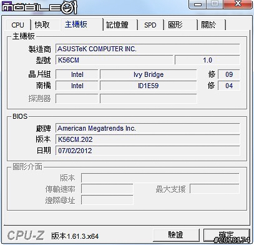Click the empty 邊際尋址 field
The image size is (254, 245).
(x=107, y=200)
